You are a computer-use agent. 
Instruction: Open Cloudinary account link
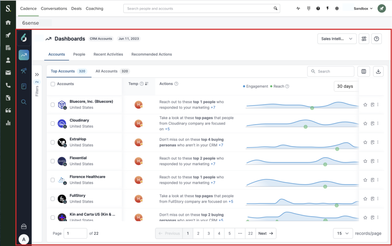click(79, 120)
